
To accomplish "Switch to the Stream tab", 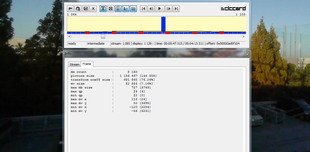I will tap(74, 64).
